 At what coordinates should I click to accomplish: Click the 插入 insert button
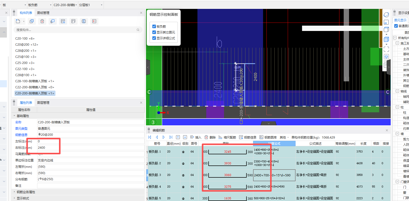pyautogui.click(x=196, y=137)
